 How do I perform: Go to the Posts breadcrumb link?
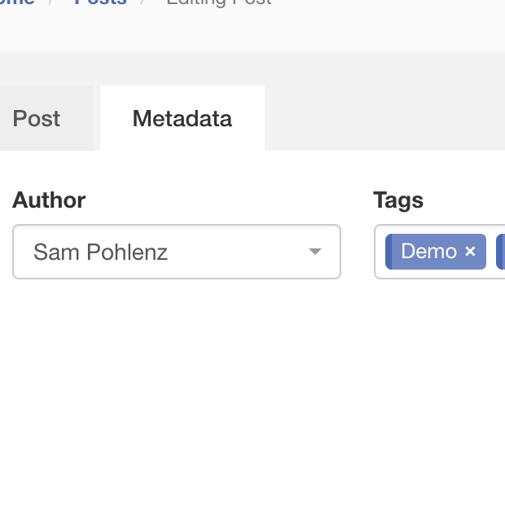click(x=100, y=2)
